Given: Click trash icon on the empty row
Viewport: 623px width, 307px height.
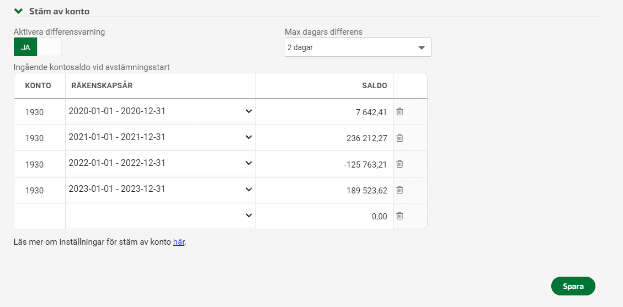Looking at the screenshot, I should point(400,216).
